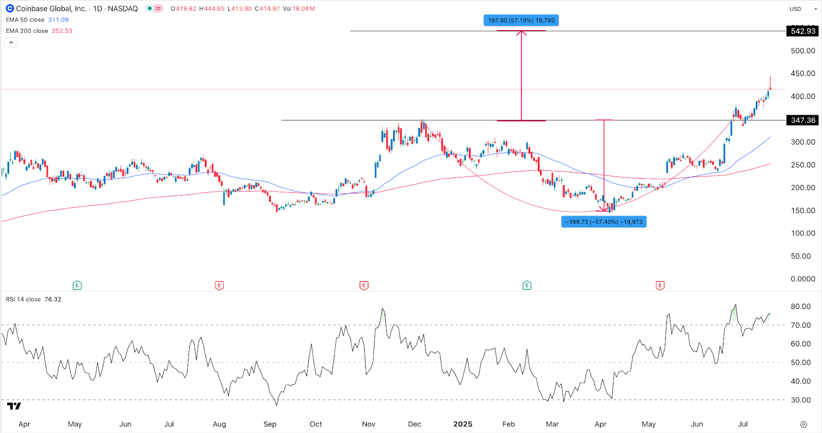
Task: Click the Coinbase logo icon
Action: [10, 9]
